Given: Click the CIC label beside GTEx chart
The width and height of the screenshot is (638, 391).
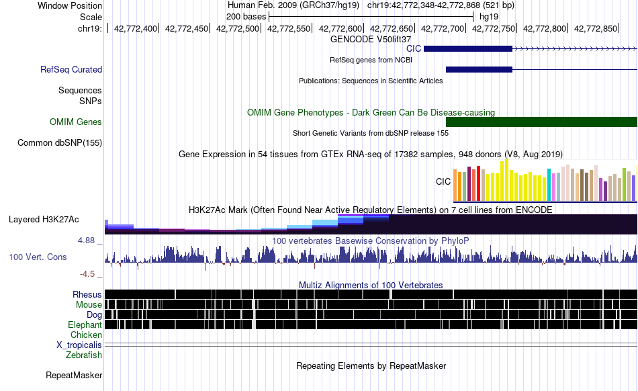Looking at the screenshot, I should point(443,181).
